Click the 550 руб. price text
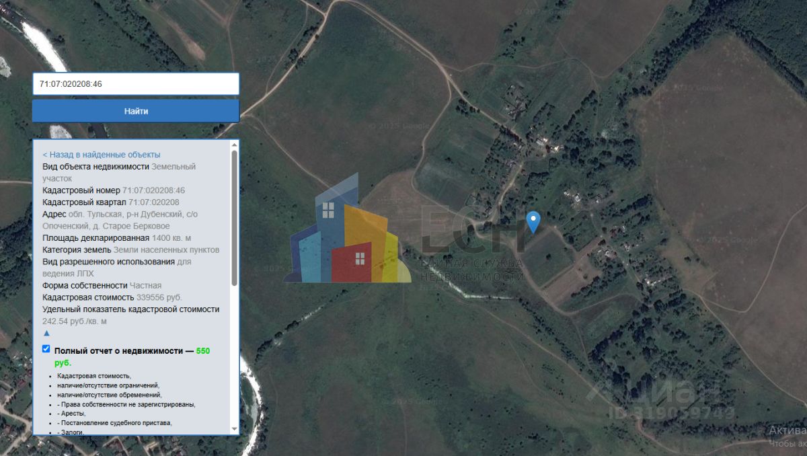The image size is (807, 456). 132,356
